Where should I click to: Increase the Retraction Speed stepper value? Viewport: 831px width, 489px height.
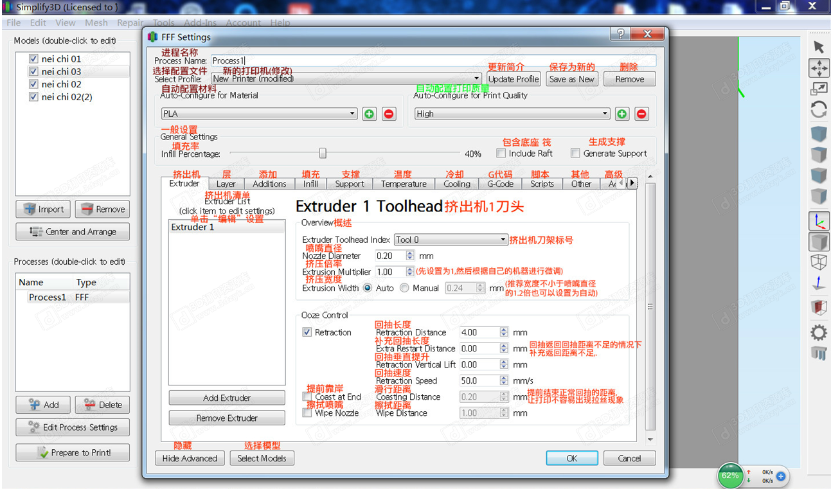(x=504, y=378)
